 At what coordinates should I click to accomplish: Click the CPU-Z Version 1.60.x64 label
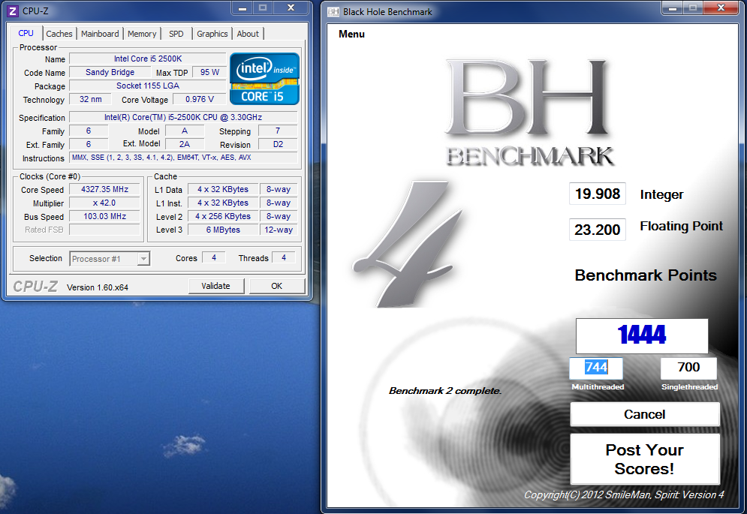pyautogui.click(x=98, y=287)
